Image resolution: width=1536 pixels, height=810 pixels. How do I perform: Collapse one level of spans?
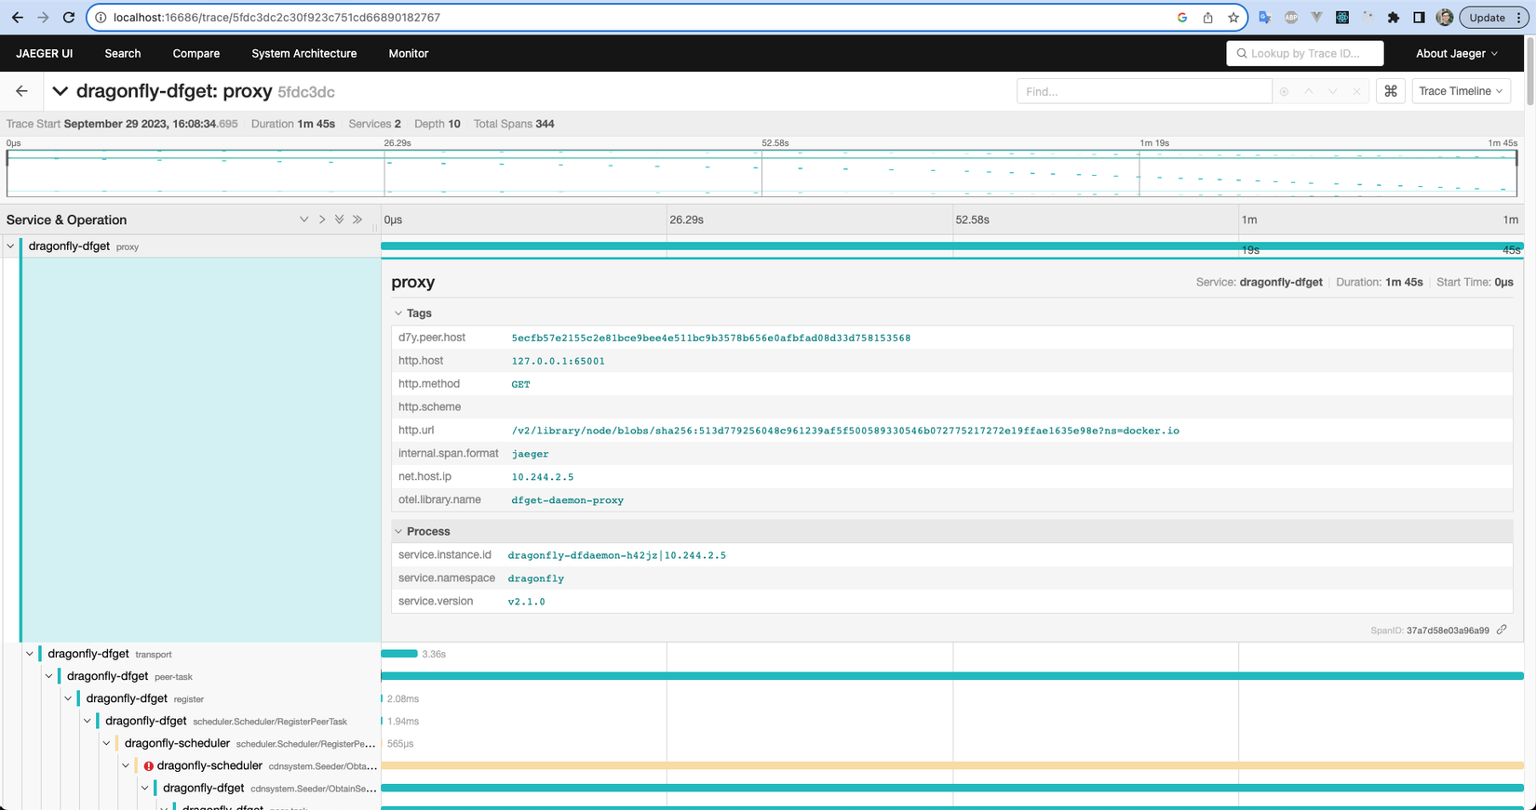point(322,219)
